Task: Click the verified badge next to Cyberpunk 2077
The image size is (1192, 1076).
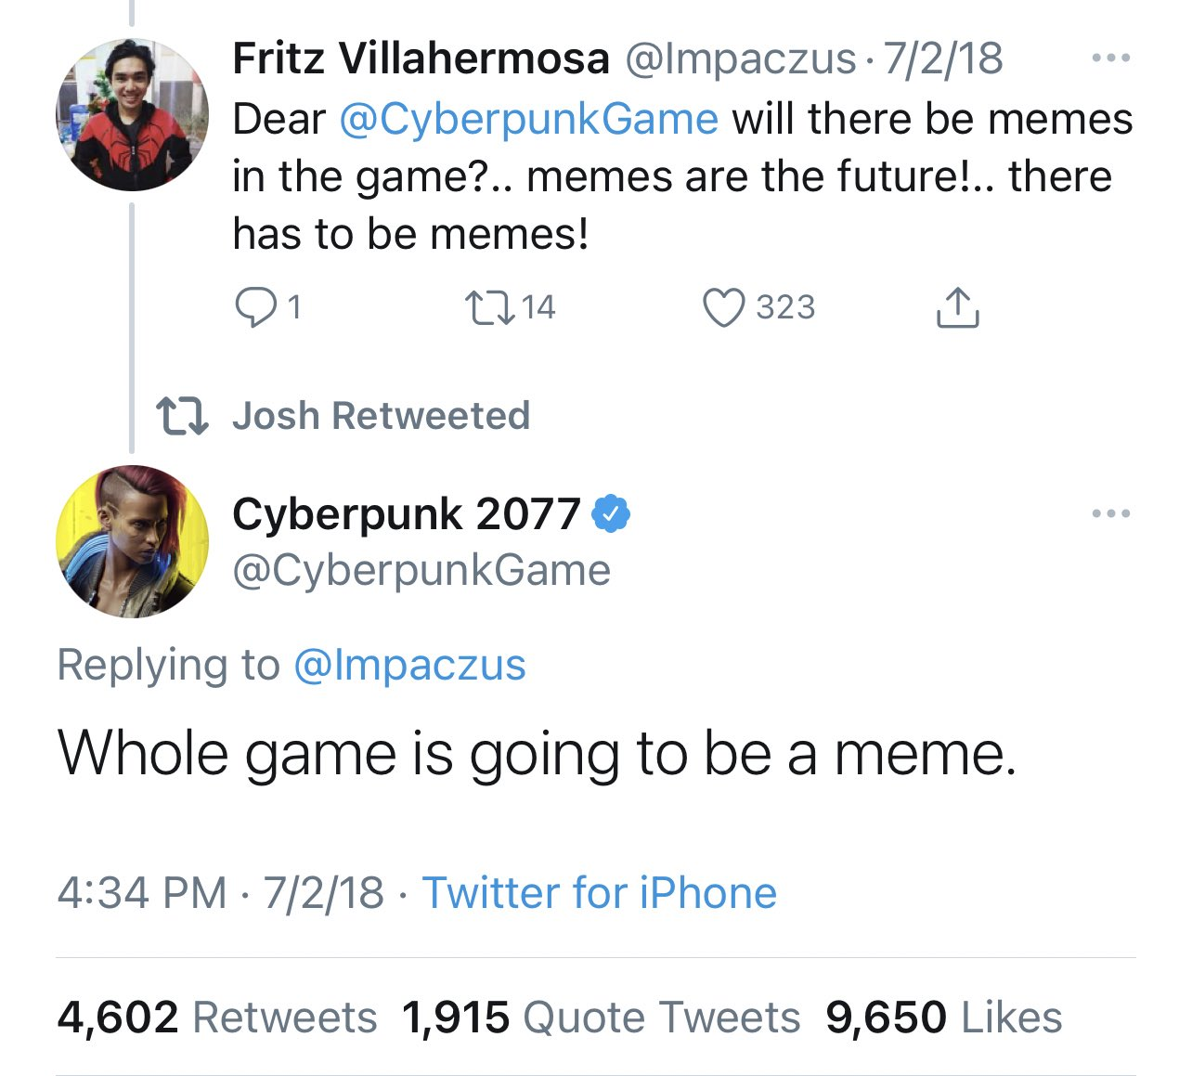Action: pyautogui.click(x=611, y=513)
